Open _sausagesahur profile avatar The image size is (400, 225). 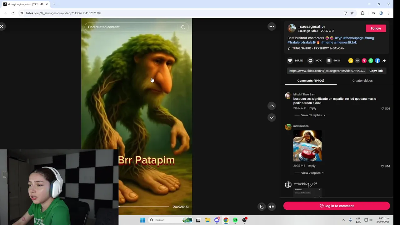click(x=292, y=28)
